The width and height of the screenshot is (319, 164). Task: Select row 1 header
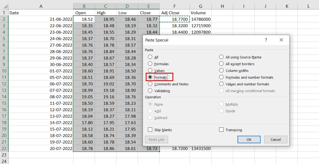point(4,13)
